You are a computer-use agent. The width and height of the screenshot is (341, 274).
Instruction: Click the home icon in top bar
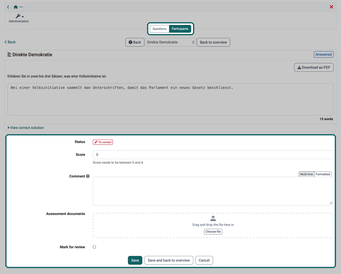click(16, 7)
